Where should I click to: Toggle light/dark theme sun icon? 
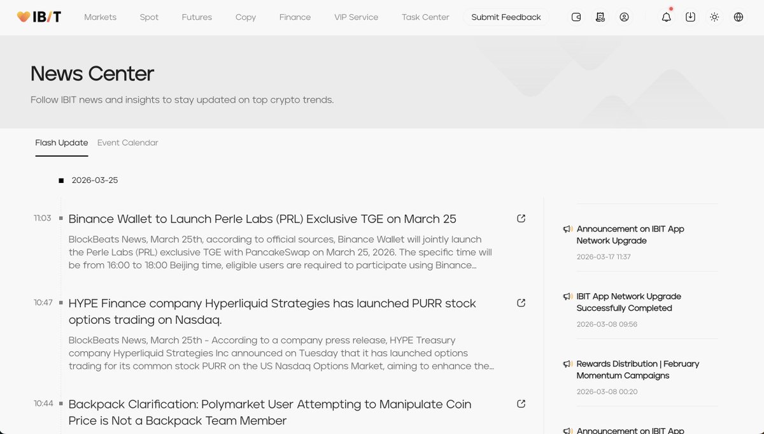[x=714, y=17]
